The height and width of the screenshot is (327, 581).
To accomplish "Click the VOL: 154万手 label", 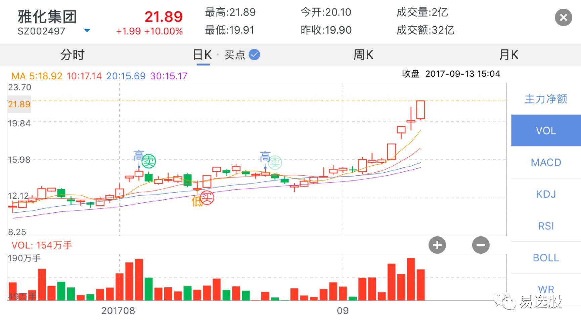I will coord(42,245).
